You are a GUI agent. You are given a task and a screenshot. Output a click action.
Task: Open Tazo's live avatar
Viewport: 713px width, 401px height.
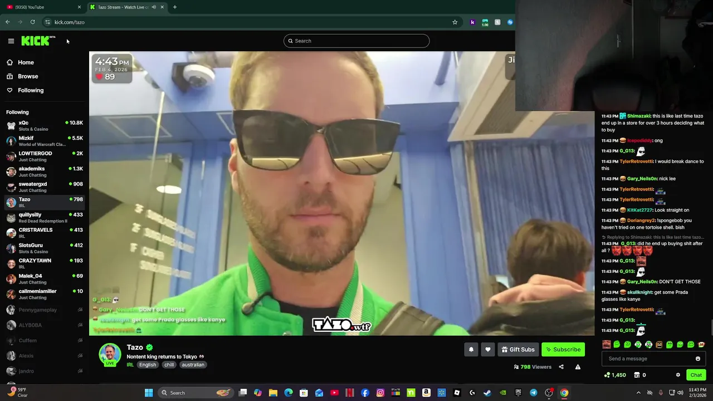coord(110,354)
